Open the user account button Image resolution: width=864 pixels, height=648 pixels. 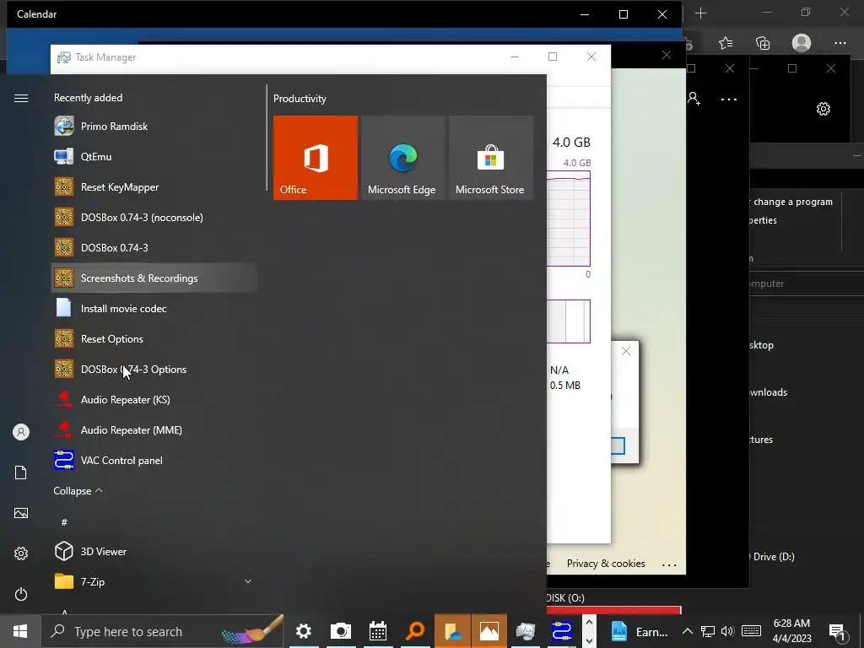coord(21,432)
